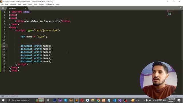
Task: Open the Preferences menu
Action: 50,5
